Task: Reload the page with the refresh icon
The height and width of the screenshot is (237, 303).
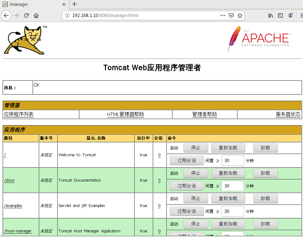Action: coord(27,15)
